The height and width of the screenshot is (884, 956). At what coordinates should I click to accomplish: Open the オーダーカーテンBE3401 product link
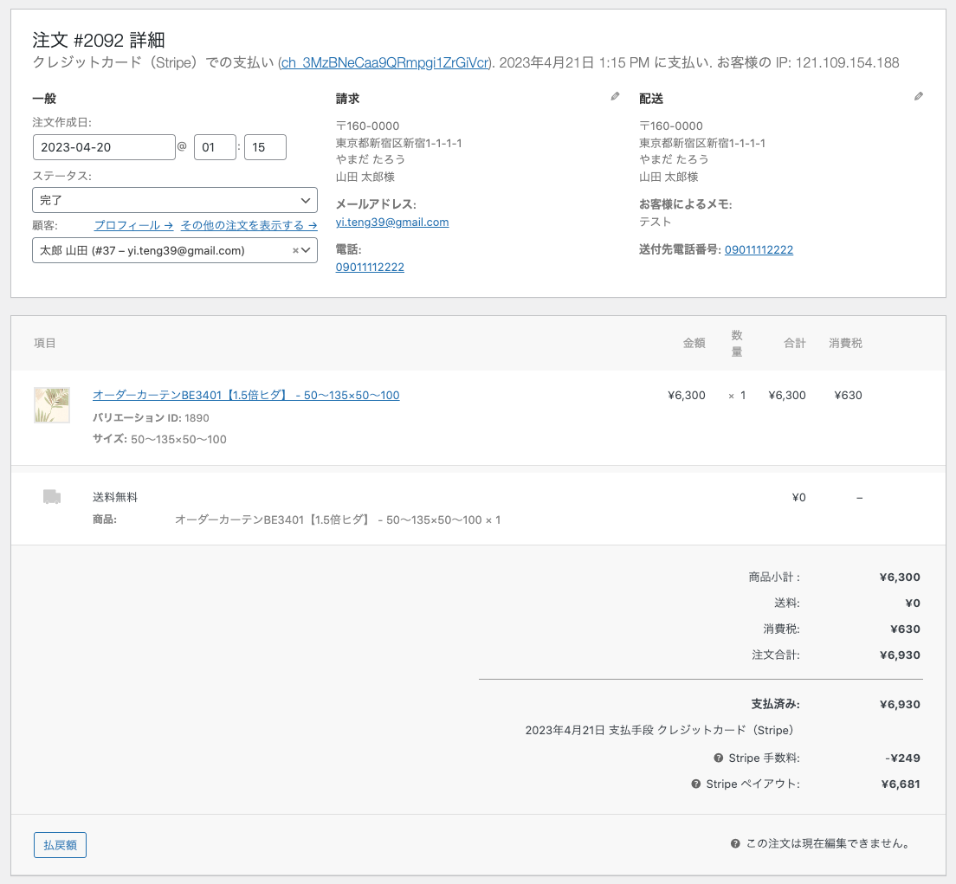[x=246, y=396]
